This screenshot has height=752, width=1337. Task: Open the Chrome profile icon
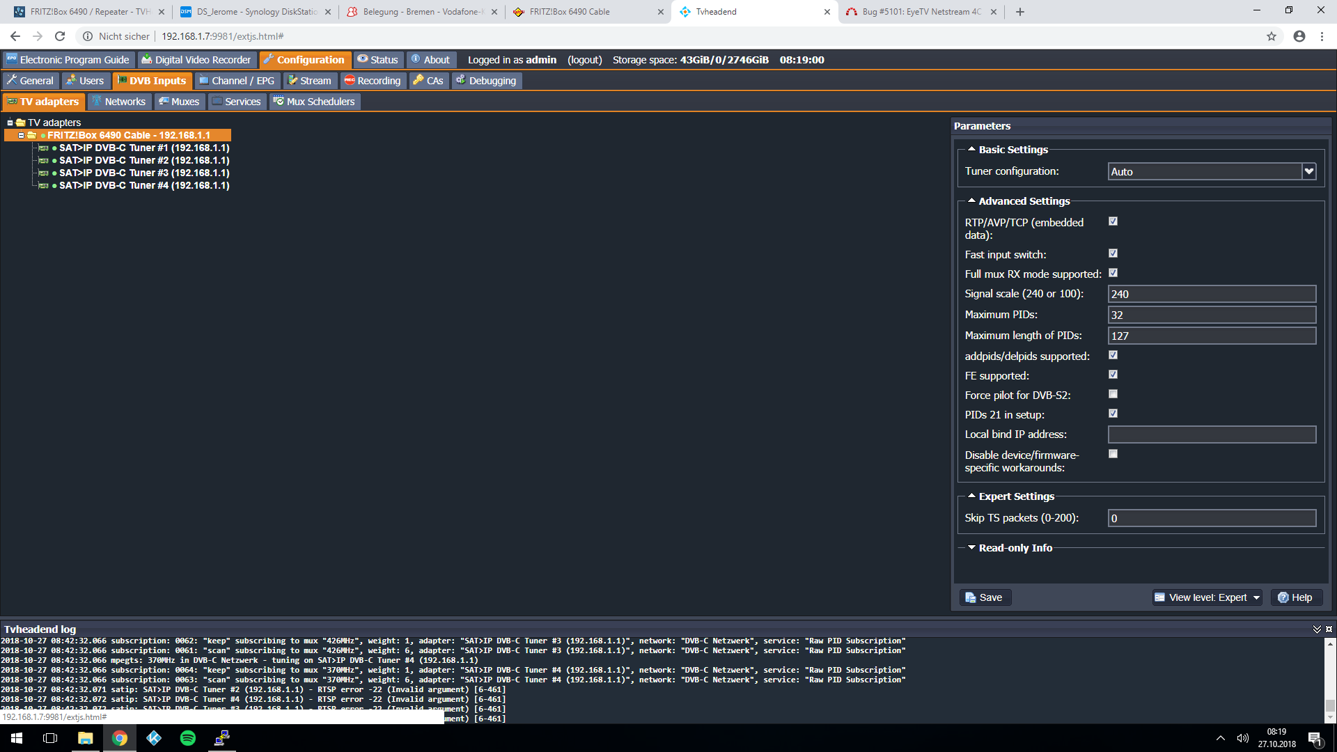pos(1299,36)
